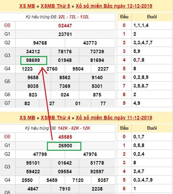This screenshot has height=194, width=173.
Task: Open Xổ số miền Bắc ngày 12-12-2019 link
Action: 114,6
